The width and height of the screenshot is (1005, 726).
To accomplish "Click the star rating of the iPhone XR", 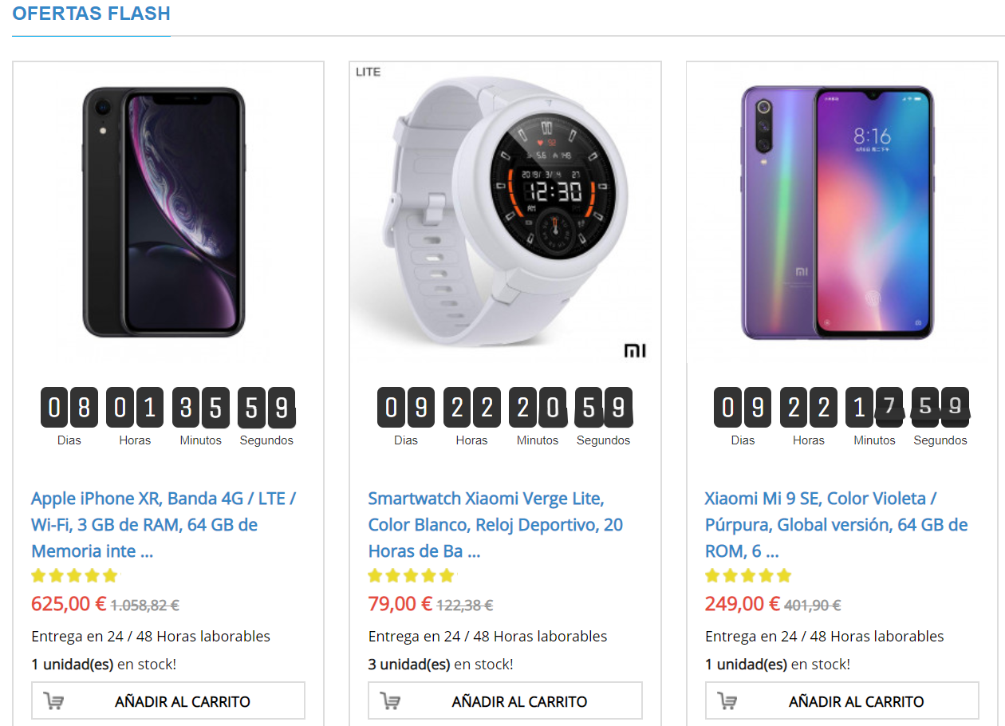I will click(x=74, y=576).
